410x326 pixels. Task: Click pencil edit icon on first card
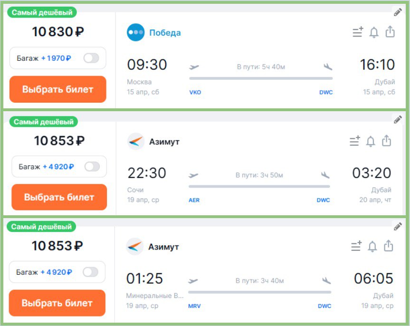(398, 12)
